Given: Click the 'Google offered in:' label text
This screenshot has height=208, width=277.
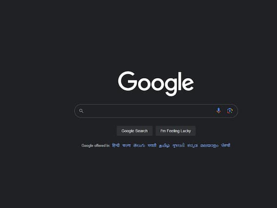Looking at the screenshot, I should (x=96, y=146).
